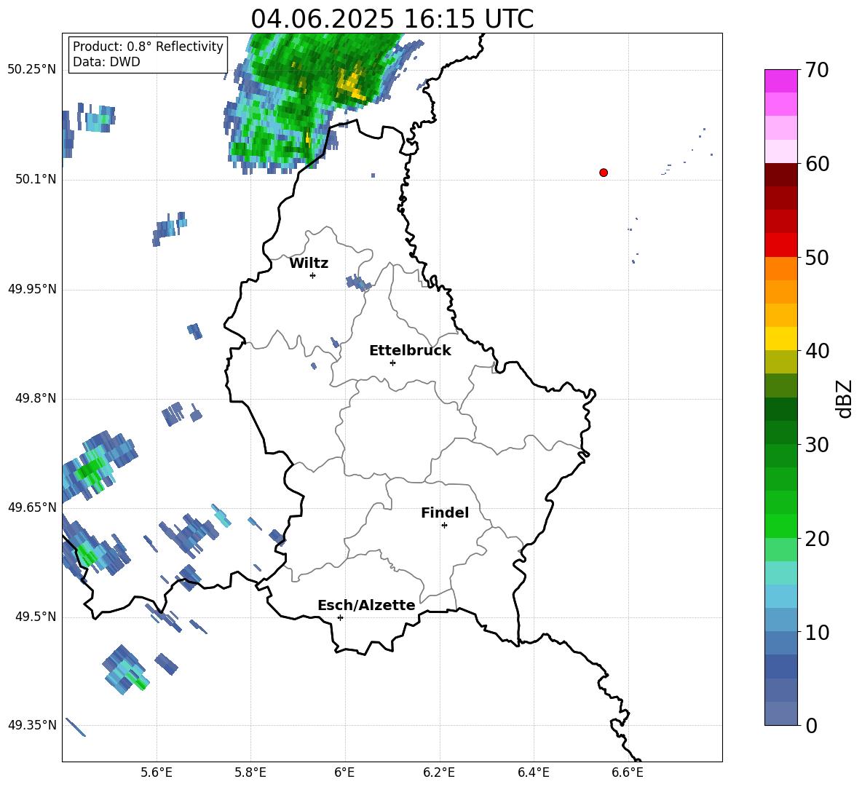Image resolution: width=862 pixels, height=787 pixels.
Task: Click the orange colorbar segment below 50
Action: [x=780, y=269]
